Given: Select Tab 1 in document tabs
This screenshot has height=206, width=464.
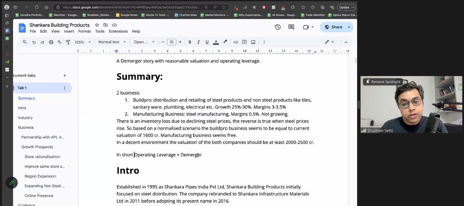Looking at the screenshot, I should pyautogui.click(x=42, y=88).
